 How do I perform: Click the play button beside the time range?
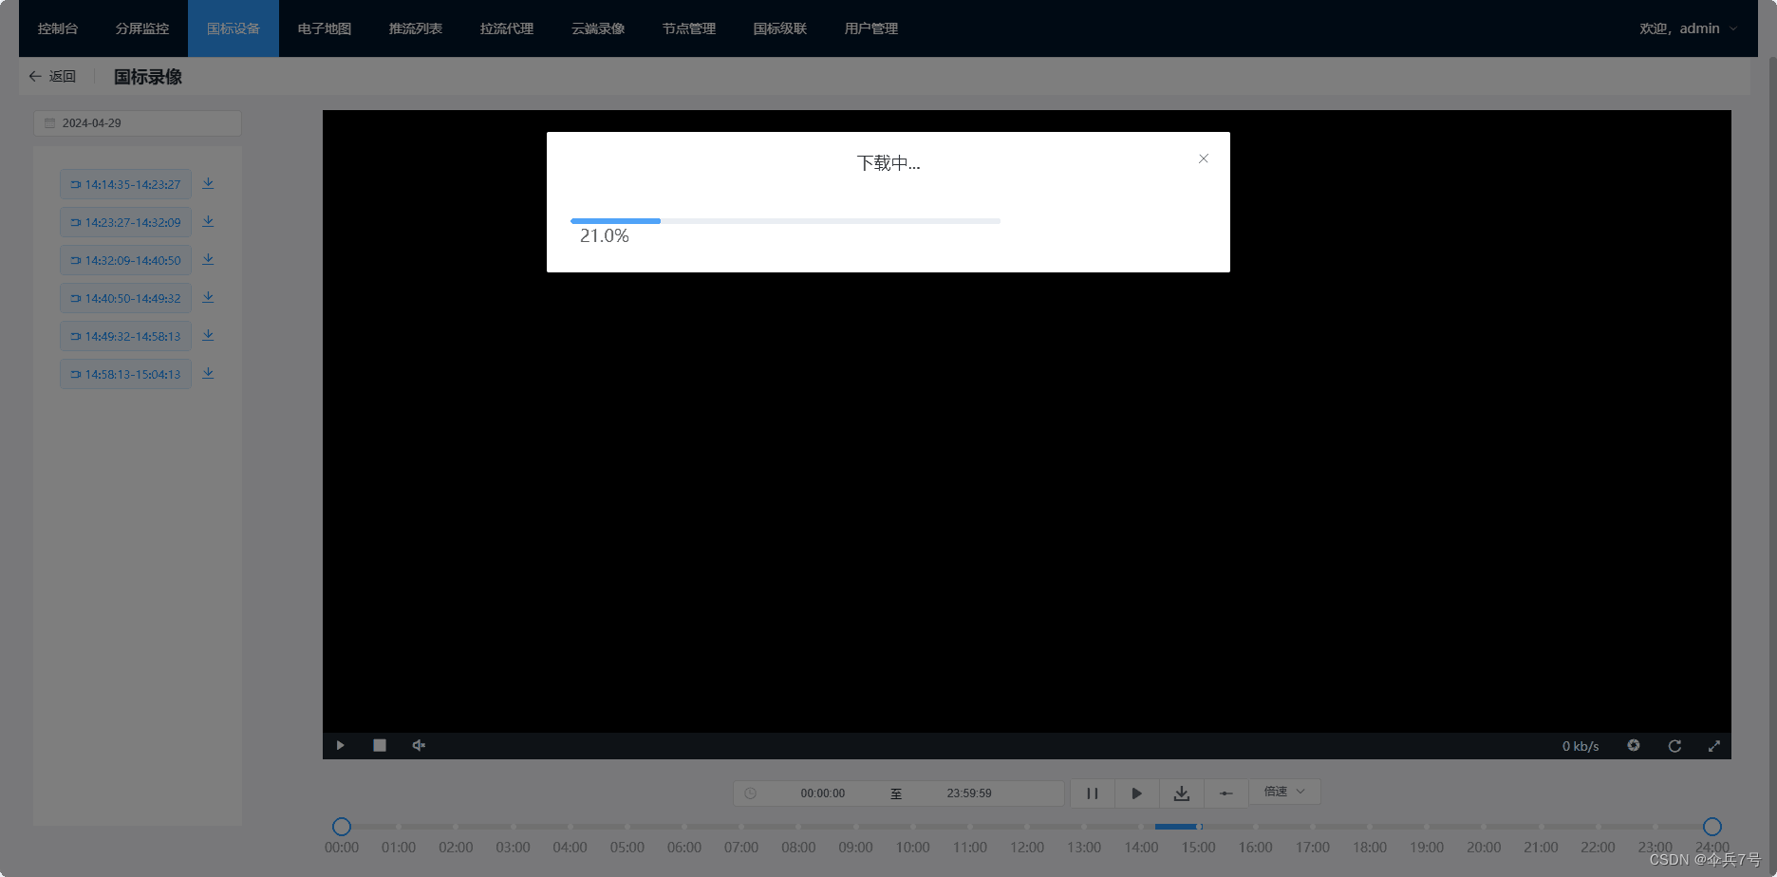pos(1137,793)
